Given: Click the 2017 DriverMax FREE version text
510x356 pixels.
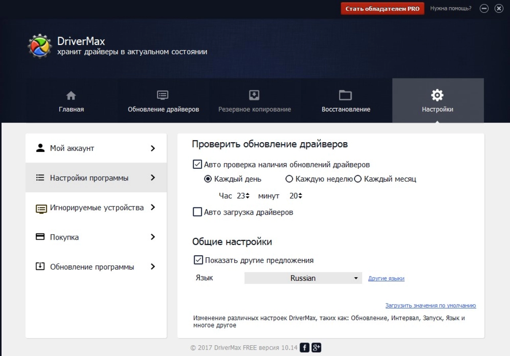Looking at the screenshot, I should click(244, 348).
